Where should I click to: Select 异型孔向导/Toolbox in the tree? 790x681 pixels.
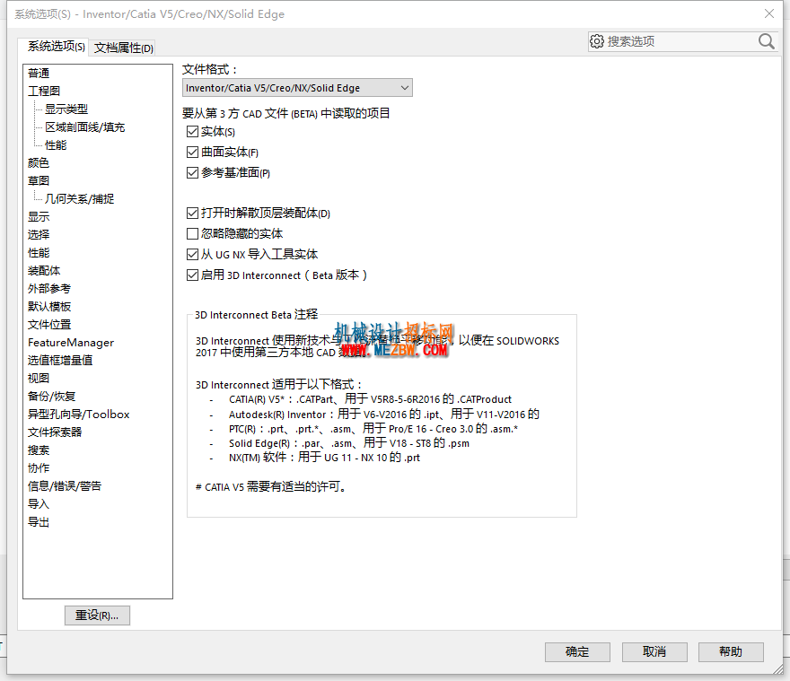coord(79,414)
